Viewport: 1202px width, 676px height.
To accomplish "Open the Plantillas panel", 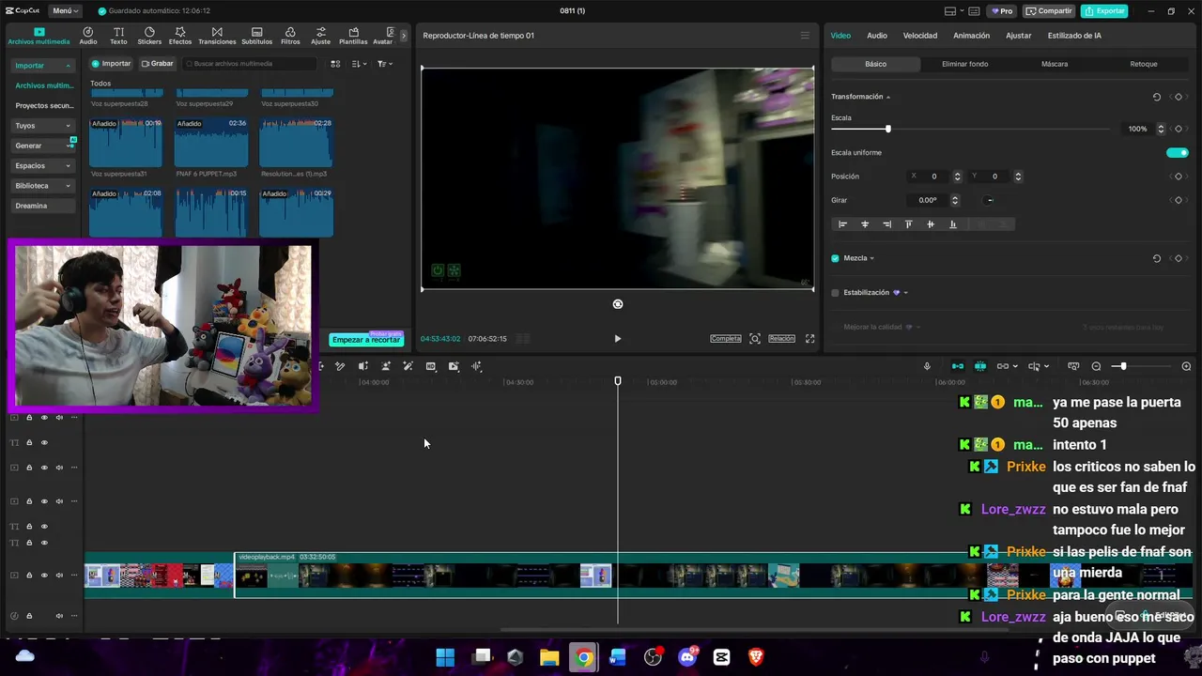I will pyautogui.click(x=353, y=36).
